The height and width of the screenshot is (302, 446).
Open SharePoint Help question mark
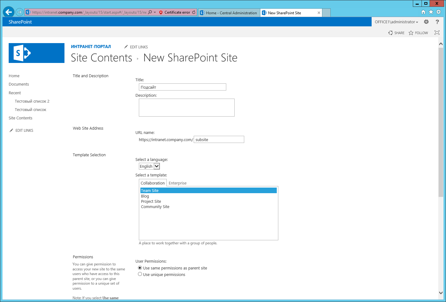click(x=437, y=22)
